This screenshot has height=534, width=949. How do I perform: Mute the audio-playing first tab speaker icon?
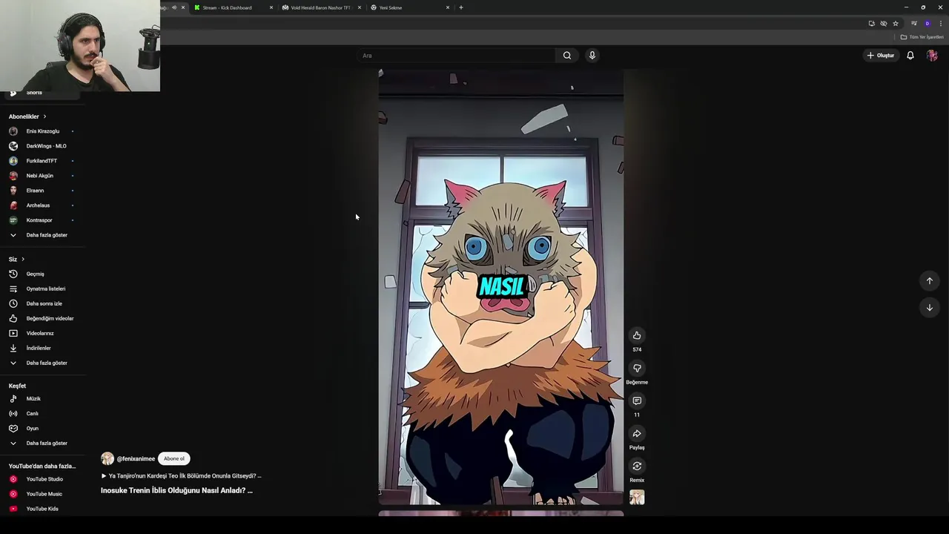click(x=174, y=7)
